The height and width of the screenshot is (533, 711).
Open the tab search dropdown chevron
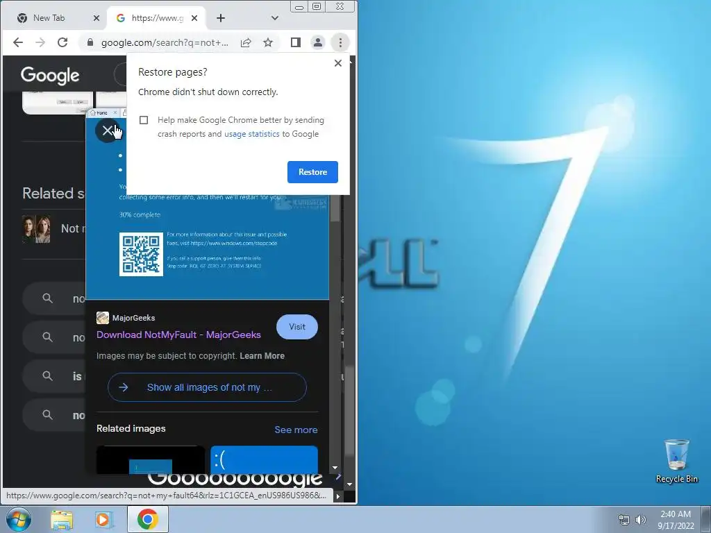pyautogui.click(x=274, y=18)
